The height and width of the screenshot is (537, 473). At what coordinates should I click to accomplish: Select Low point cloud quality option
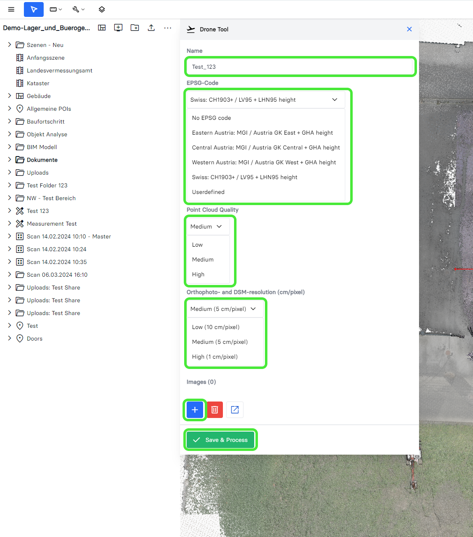197,245
